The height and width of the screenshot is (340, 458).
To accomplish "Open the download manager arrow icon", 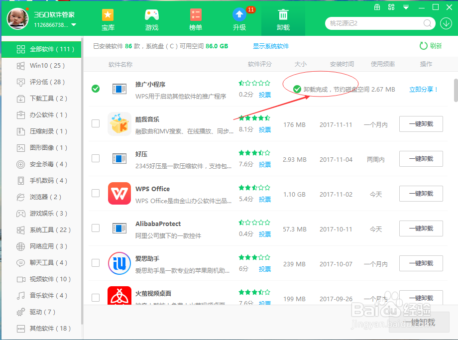I will pyautogui.click(x=446, y=23).
